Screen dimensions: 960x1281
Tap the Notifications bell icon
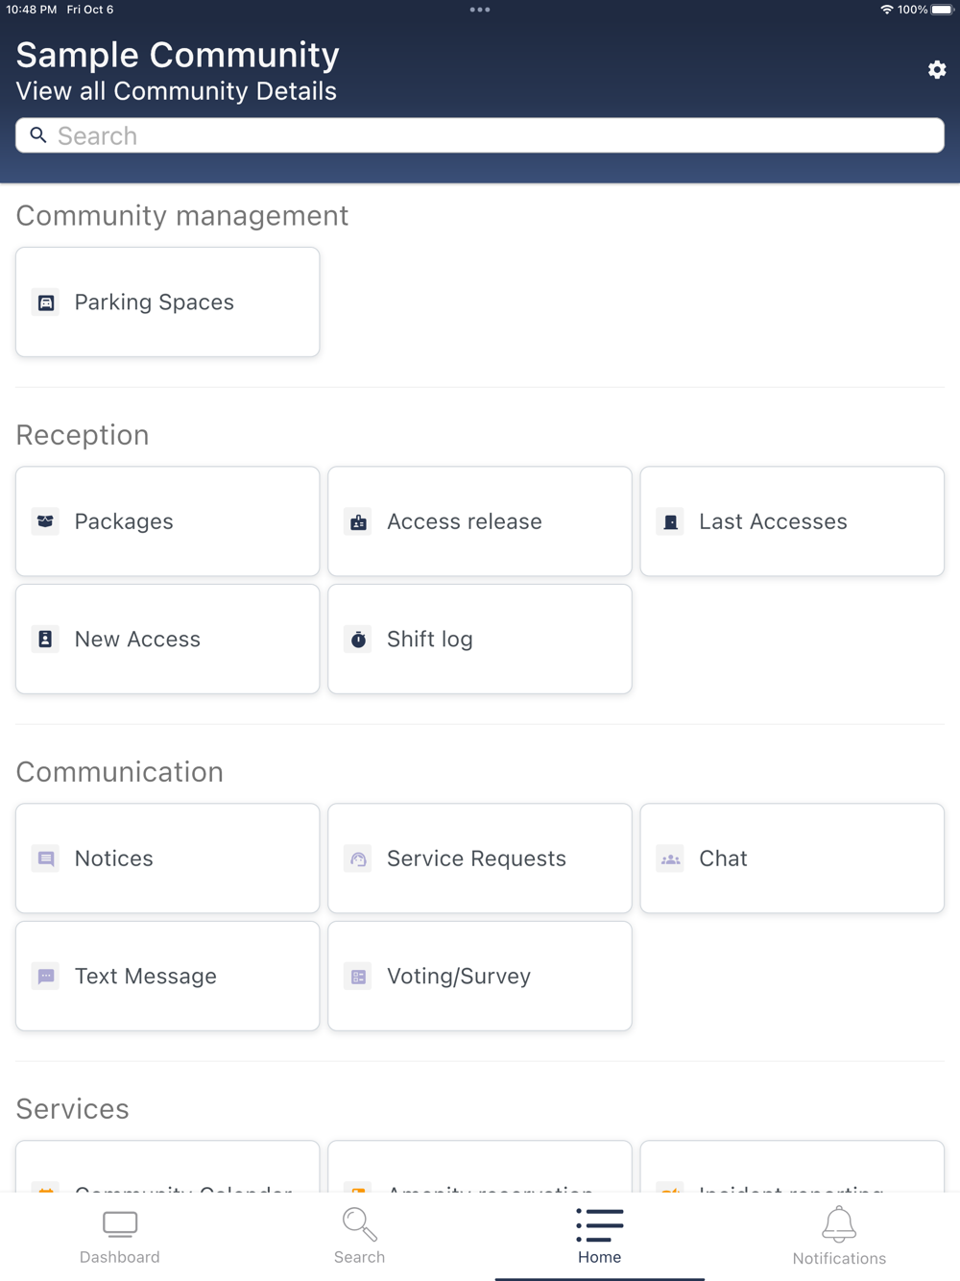click(839, 1224)
